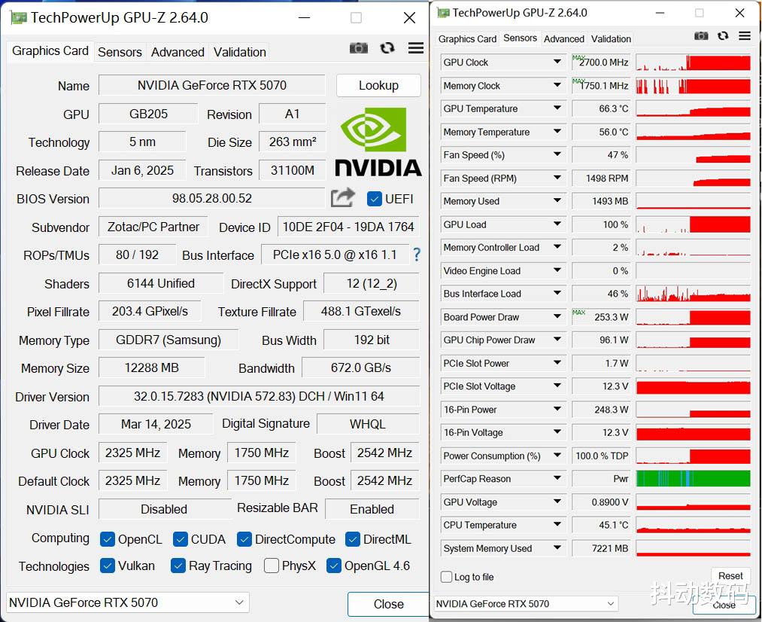This screenshot has height=622, width=762.
Task: Click the Board Power Draw value 253.3 W
Action: [x=601, y=316]
